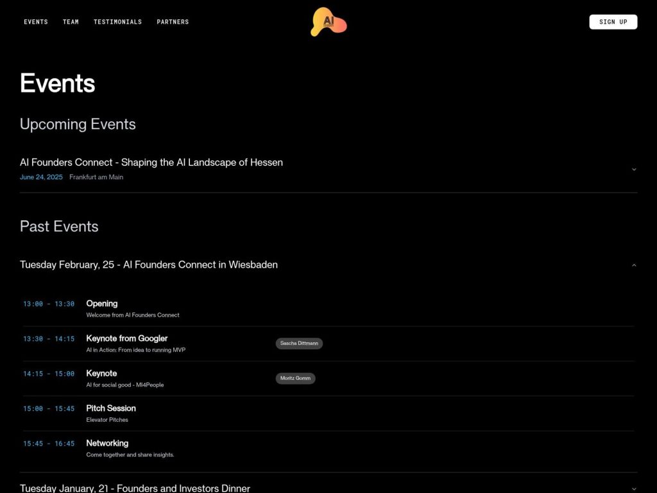Collapse the Wiesbaden past event details

634,264
